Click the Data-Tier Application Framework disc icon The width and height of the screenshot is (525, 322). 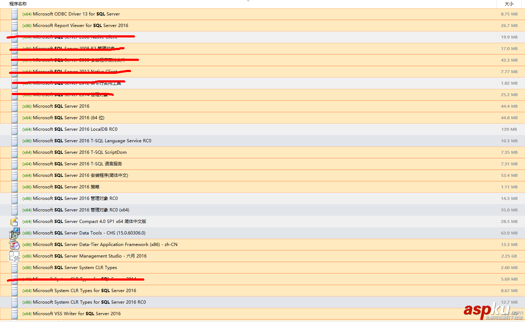pos(14,245)
